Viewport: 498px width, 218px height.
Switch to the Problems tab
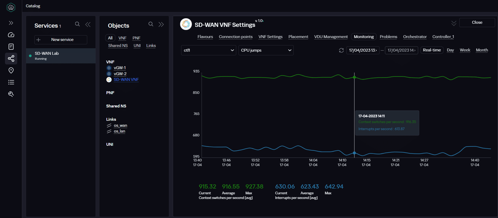pos(388,37)
